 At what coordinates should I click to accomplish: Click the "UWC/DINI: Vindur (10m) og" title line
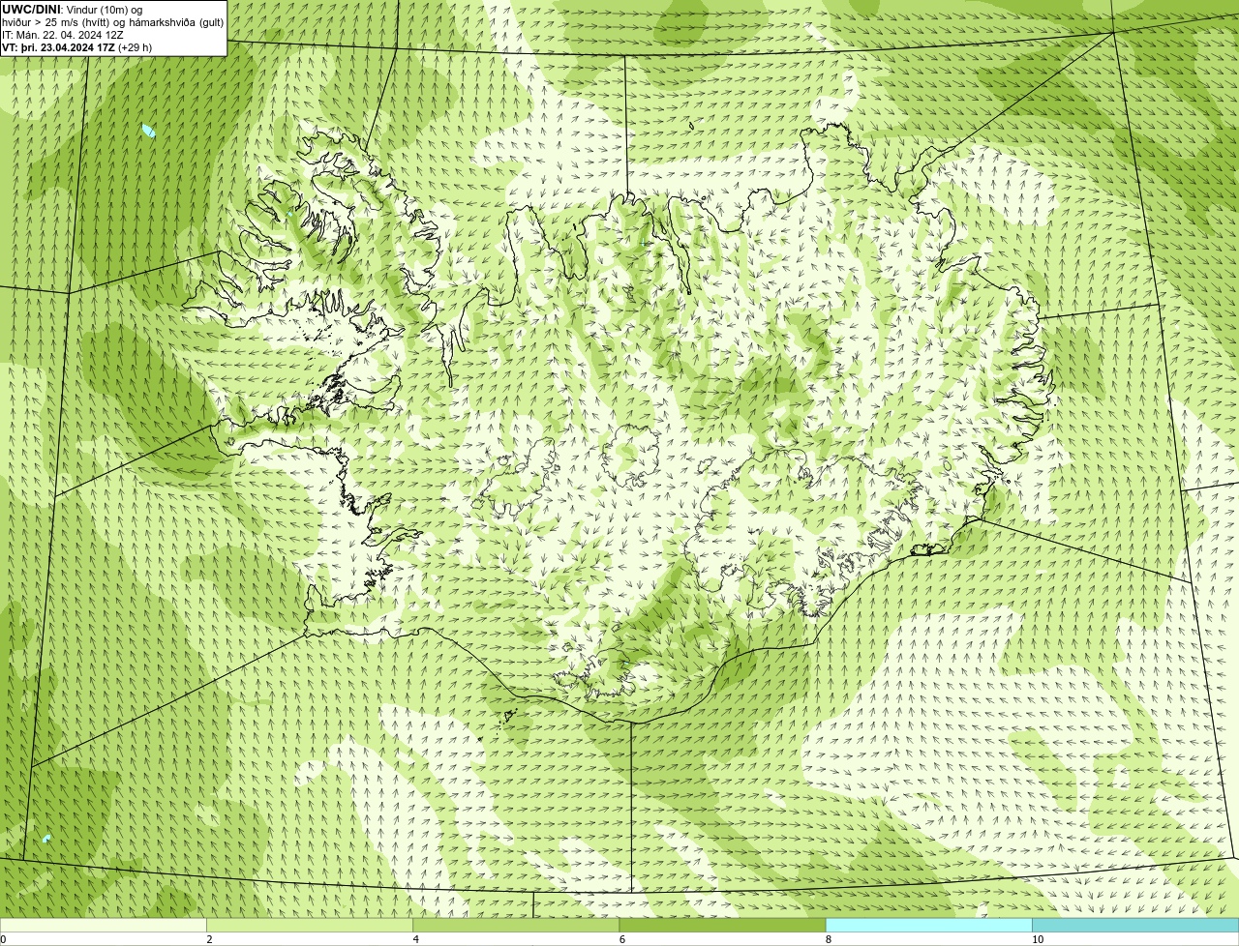(x=72, y=9)
